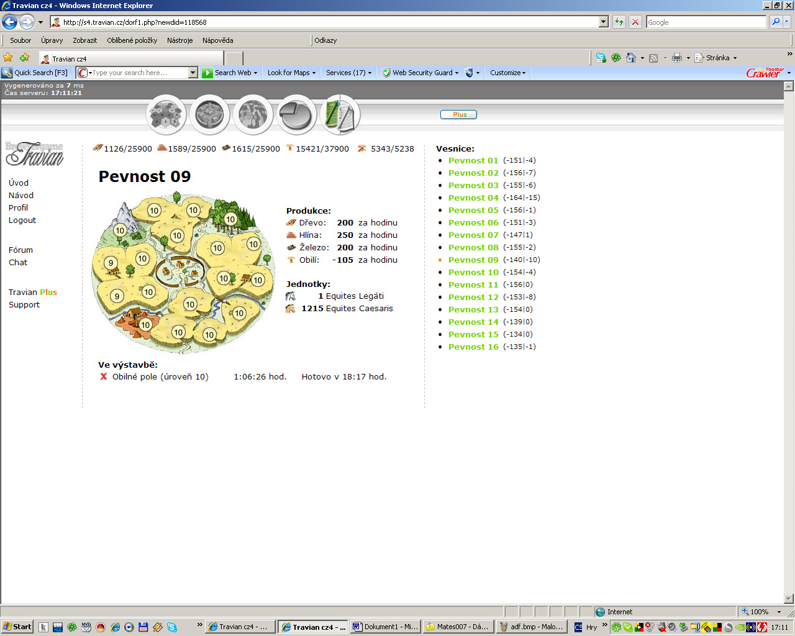
Task: Open the resource fields overview icon
Action: [x=166, y=114]
